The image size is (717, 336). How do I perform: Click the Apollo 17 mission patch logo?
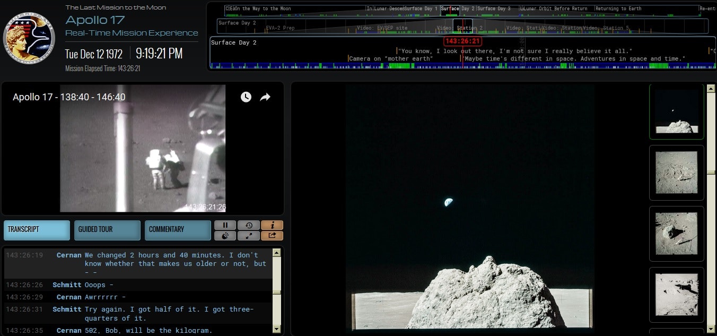29,38
